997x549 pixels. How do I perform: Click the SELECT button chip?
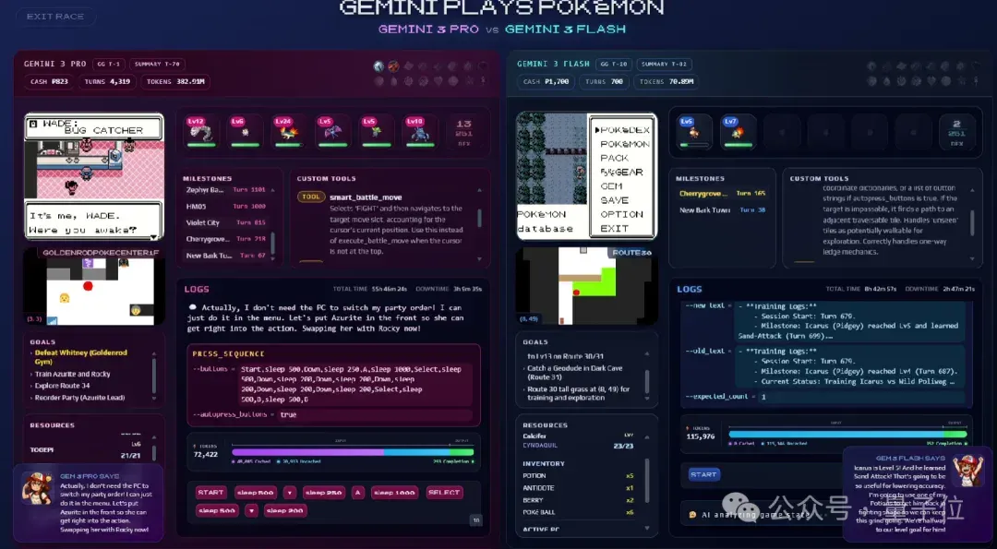[444, 493]
